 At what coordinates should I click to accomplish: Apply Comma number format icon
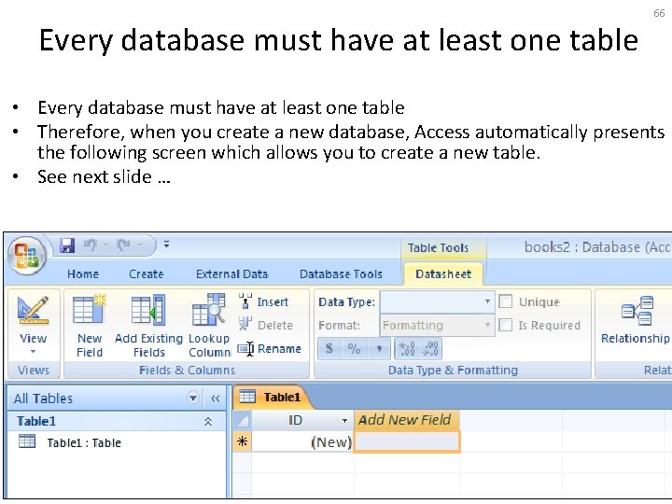coord(379,348)
